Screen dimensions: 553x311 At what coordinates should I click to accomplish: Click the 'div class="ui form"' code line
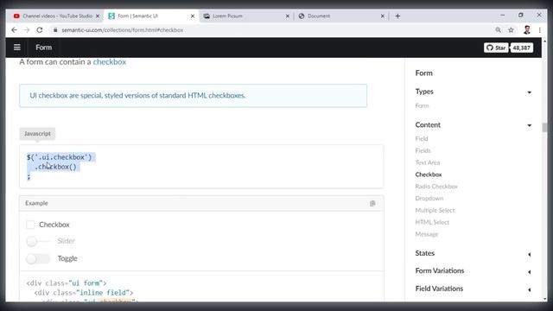click(x=67, y=283)
